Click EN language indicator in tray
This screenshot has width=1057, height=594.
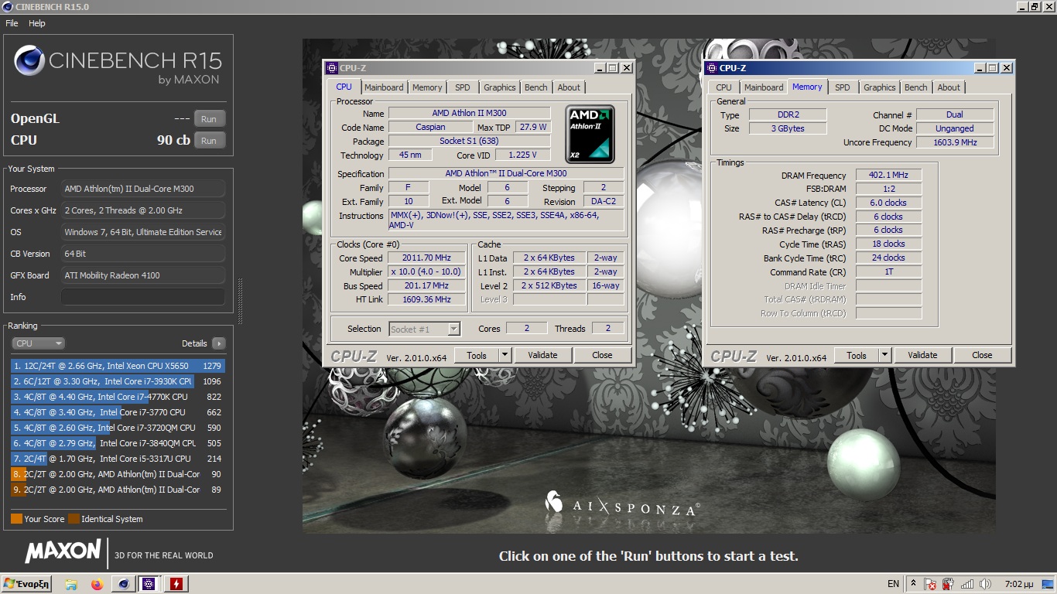pyautogui.click(x=893, y=584)
